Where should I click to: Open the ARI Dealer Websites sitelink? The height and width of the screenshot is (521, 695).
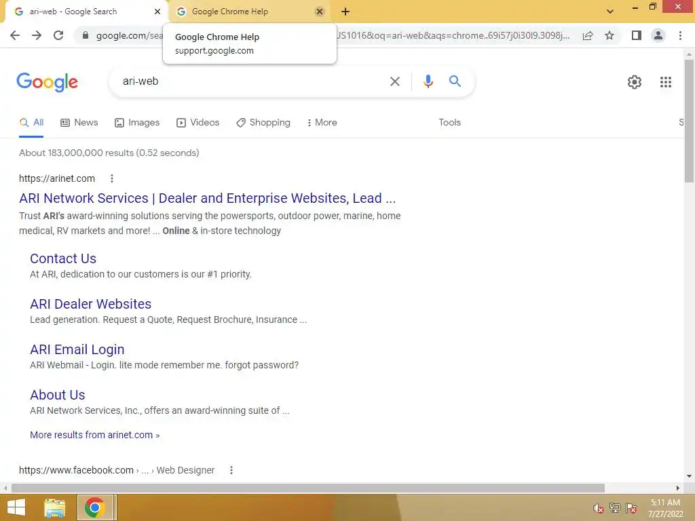pyautogui.click(x=90, y=304)
